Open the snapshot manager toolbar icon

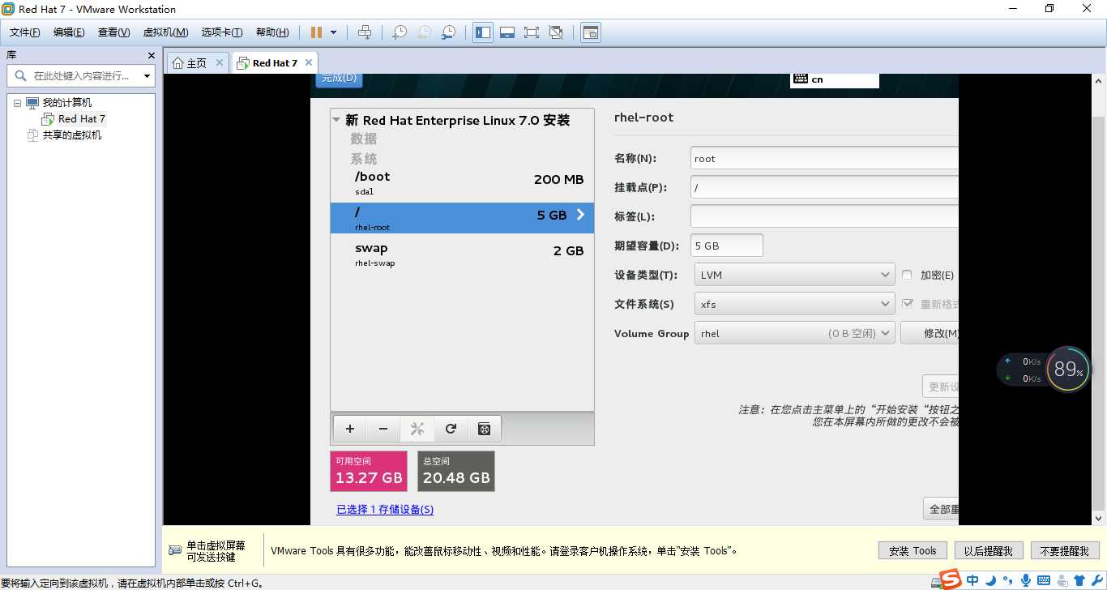coord(448,32)
